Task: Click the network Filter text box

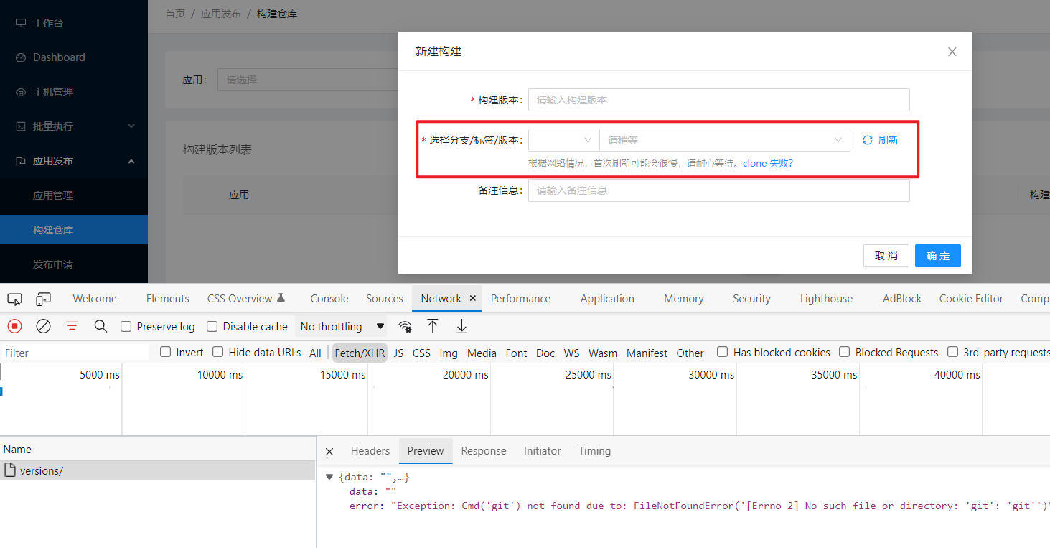Action: coord(75,353)
